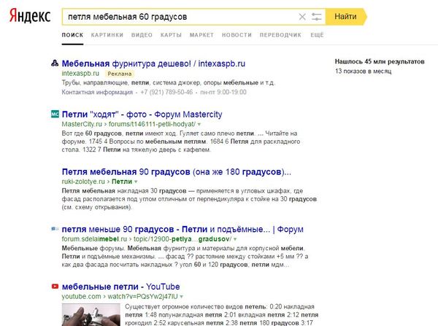Expand arrow next to MasterCity URL
The height and width of the screenshot is (326, 438).
pyautogui.click(x=199, y=125)
